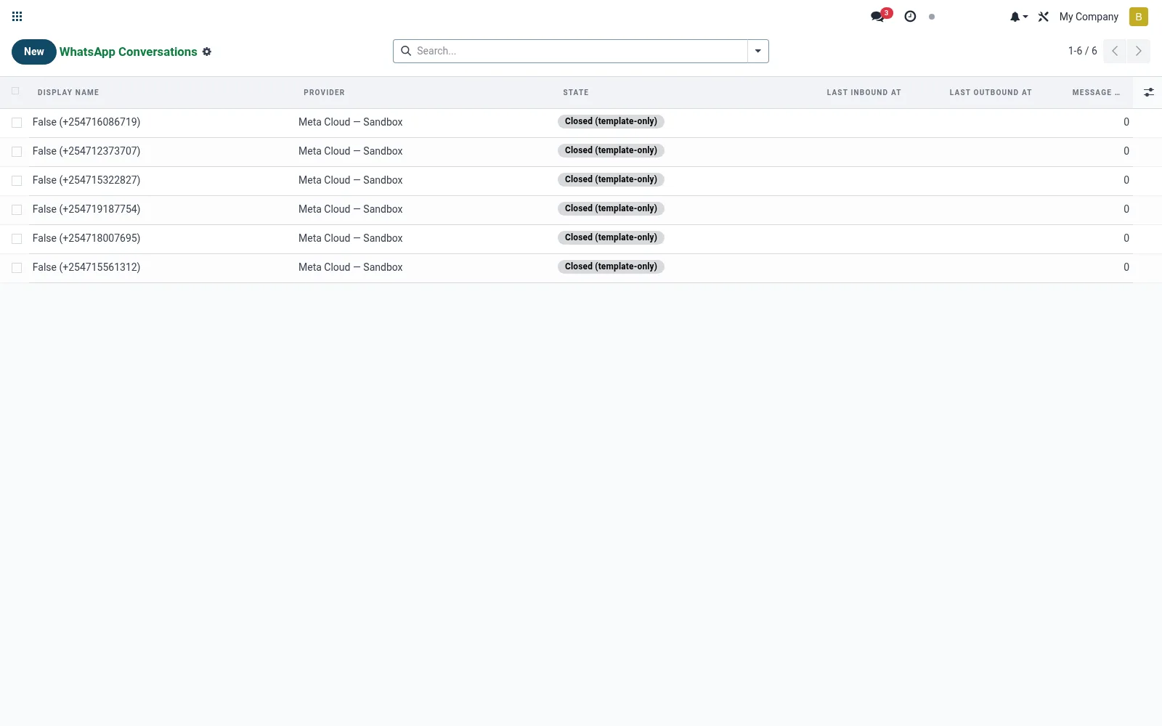Screen dimensions: 1162x726
Task: Sort by Display Name column header
Action: (68, 92)
